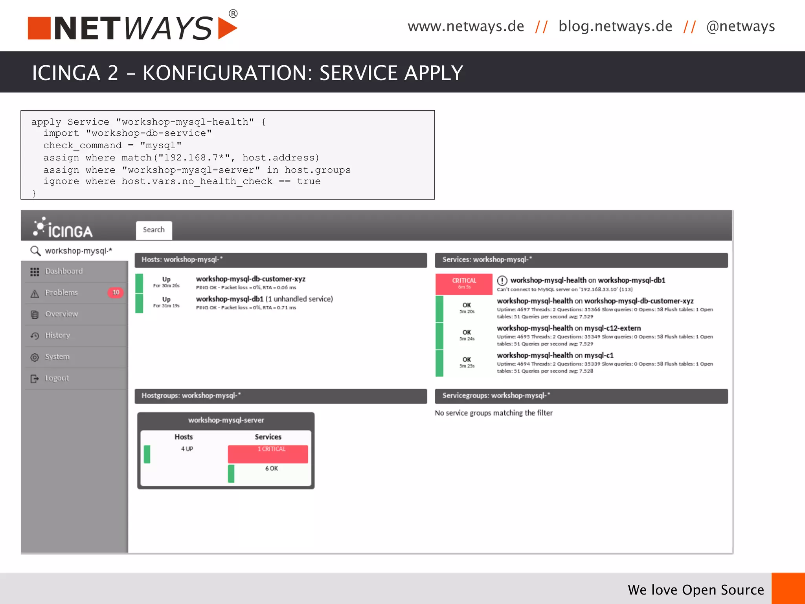Image resolution: width=805 pixels, height=604 pixels.
Task: Click 'No service groups matching the filter'
Action: coord(494,413)
